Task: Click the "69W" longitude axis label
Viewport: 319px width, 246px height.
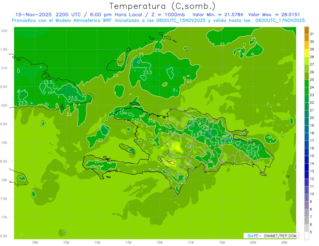Action: tap(253, 243)
